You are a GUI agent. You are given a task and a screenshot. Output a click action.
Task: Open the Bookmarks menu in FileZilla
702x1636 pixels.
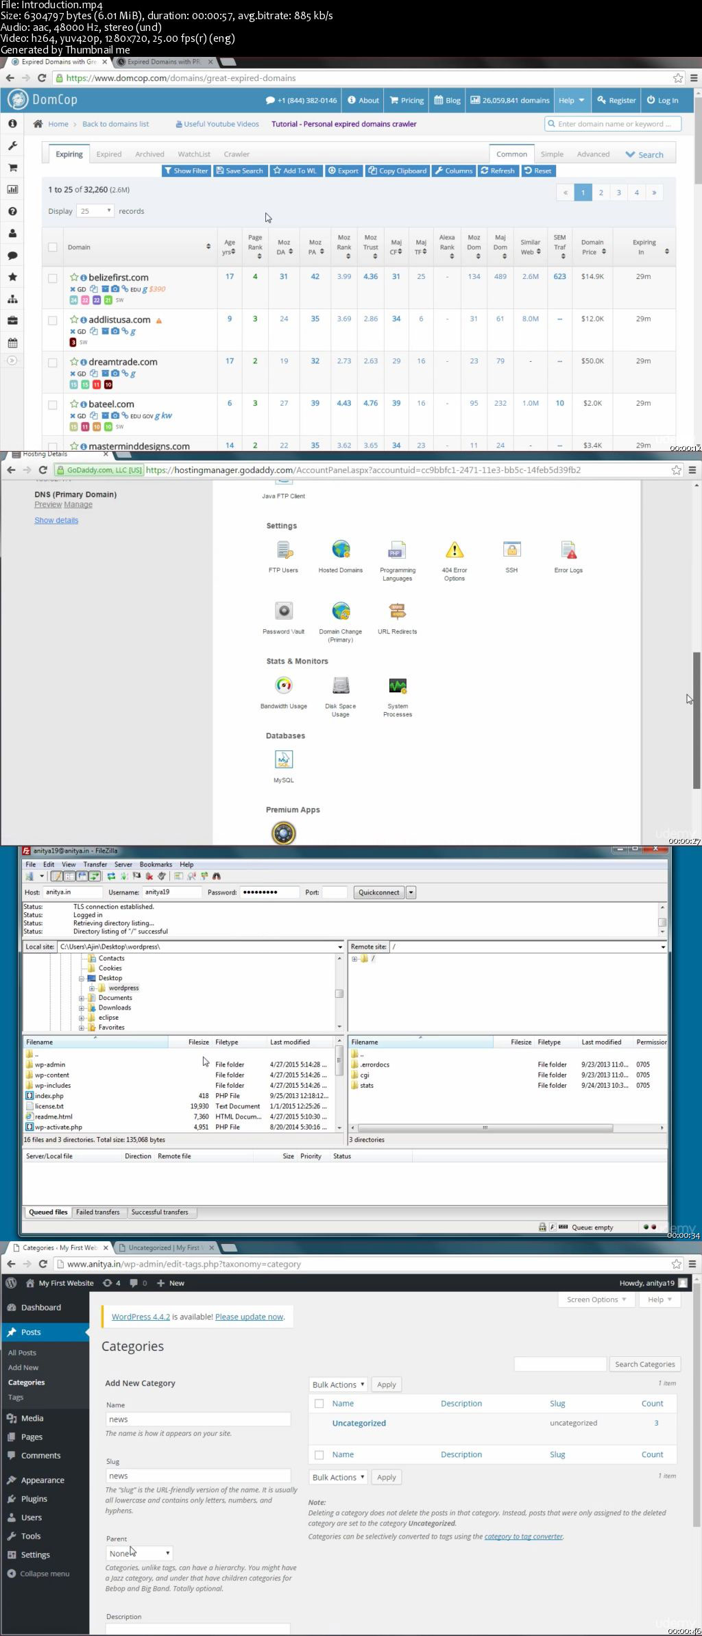pos(156,864)
